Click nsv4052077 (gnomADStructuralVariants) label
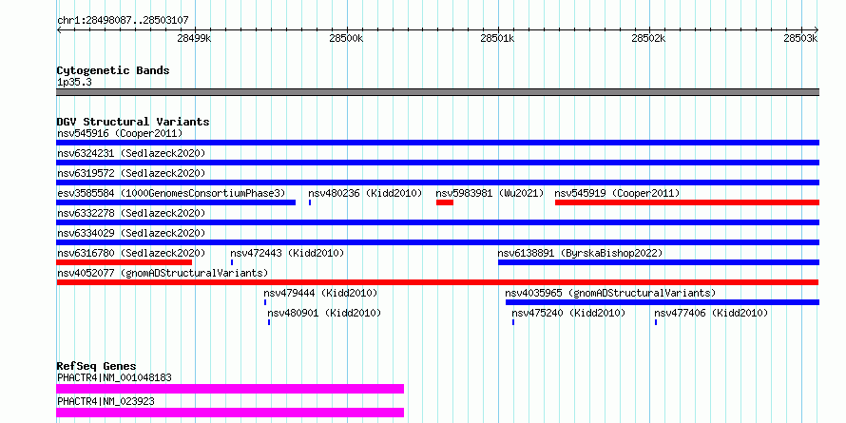 [163, 273]
